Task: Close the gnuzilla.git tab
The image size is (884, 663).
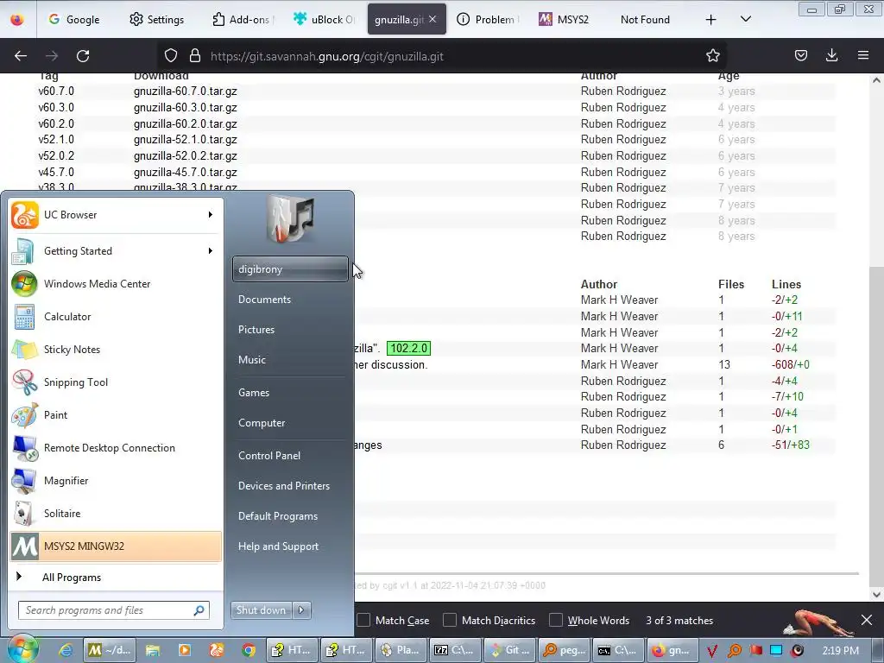Action: point(433,19)
